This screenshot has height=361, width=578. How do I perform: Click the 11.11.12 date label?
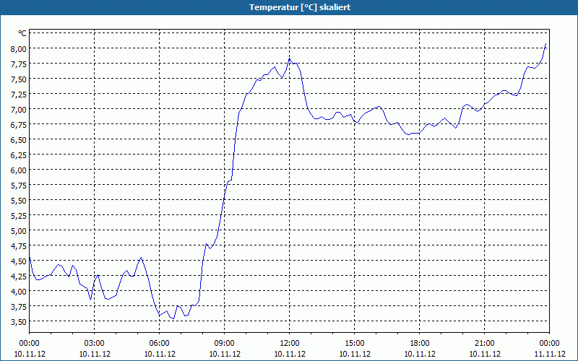click(x=550, y=354)
